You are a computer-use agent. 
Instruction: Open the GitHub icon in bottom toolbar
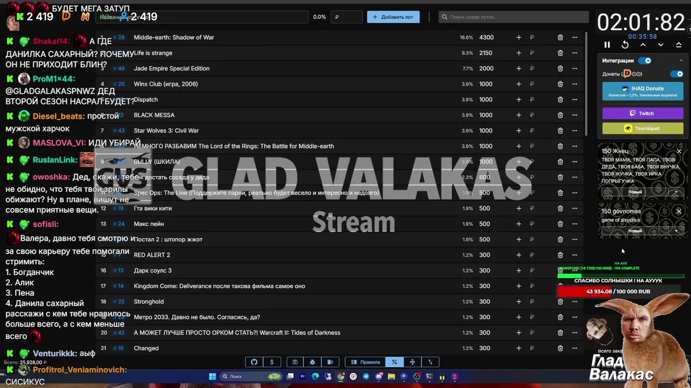coord(254,362)
